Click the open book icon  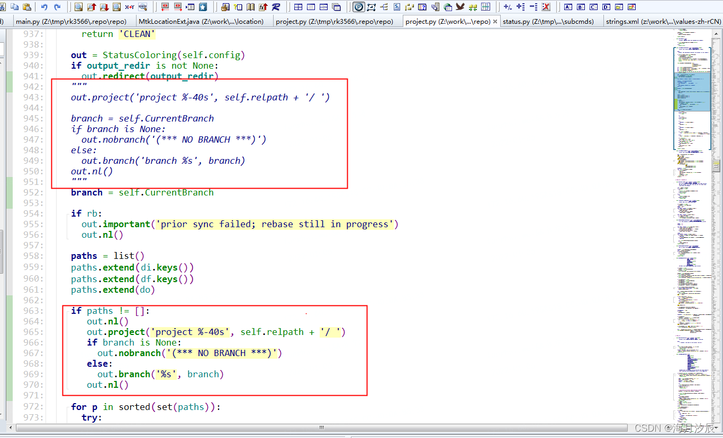tap(250, 7)
